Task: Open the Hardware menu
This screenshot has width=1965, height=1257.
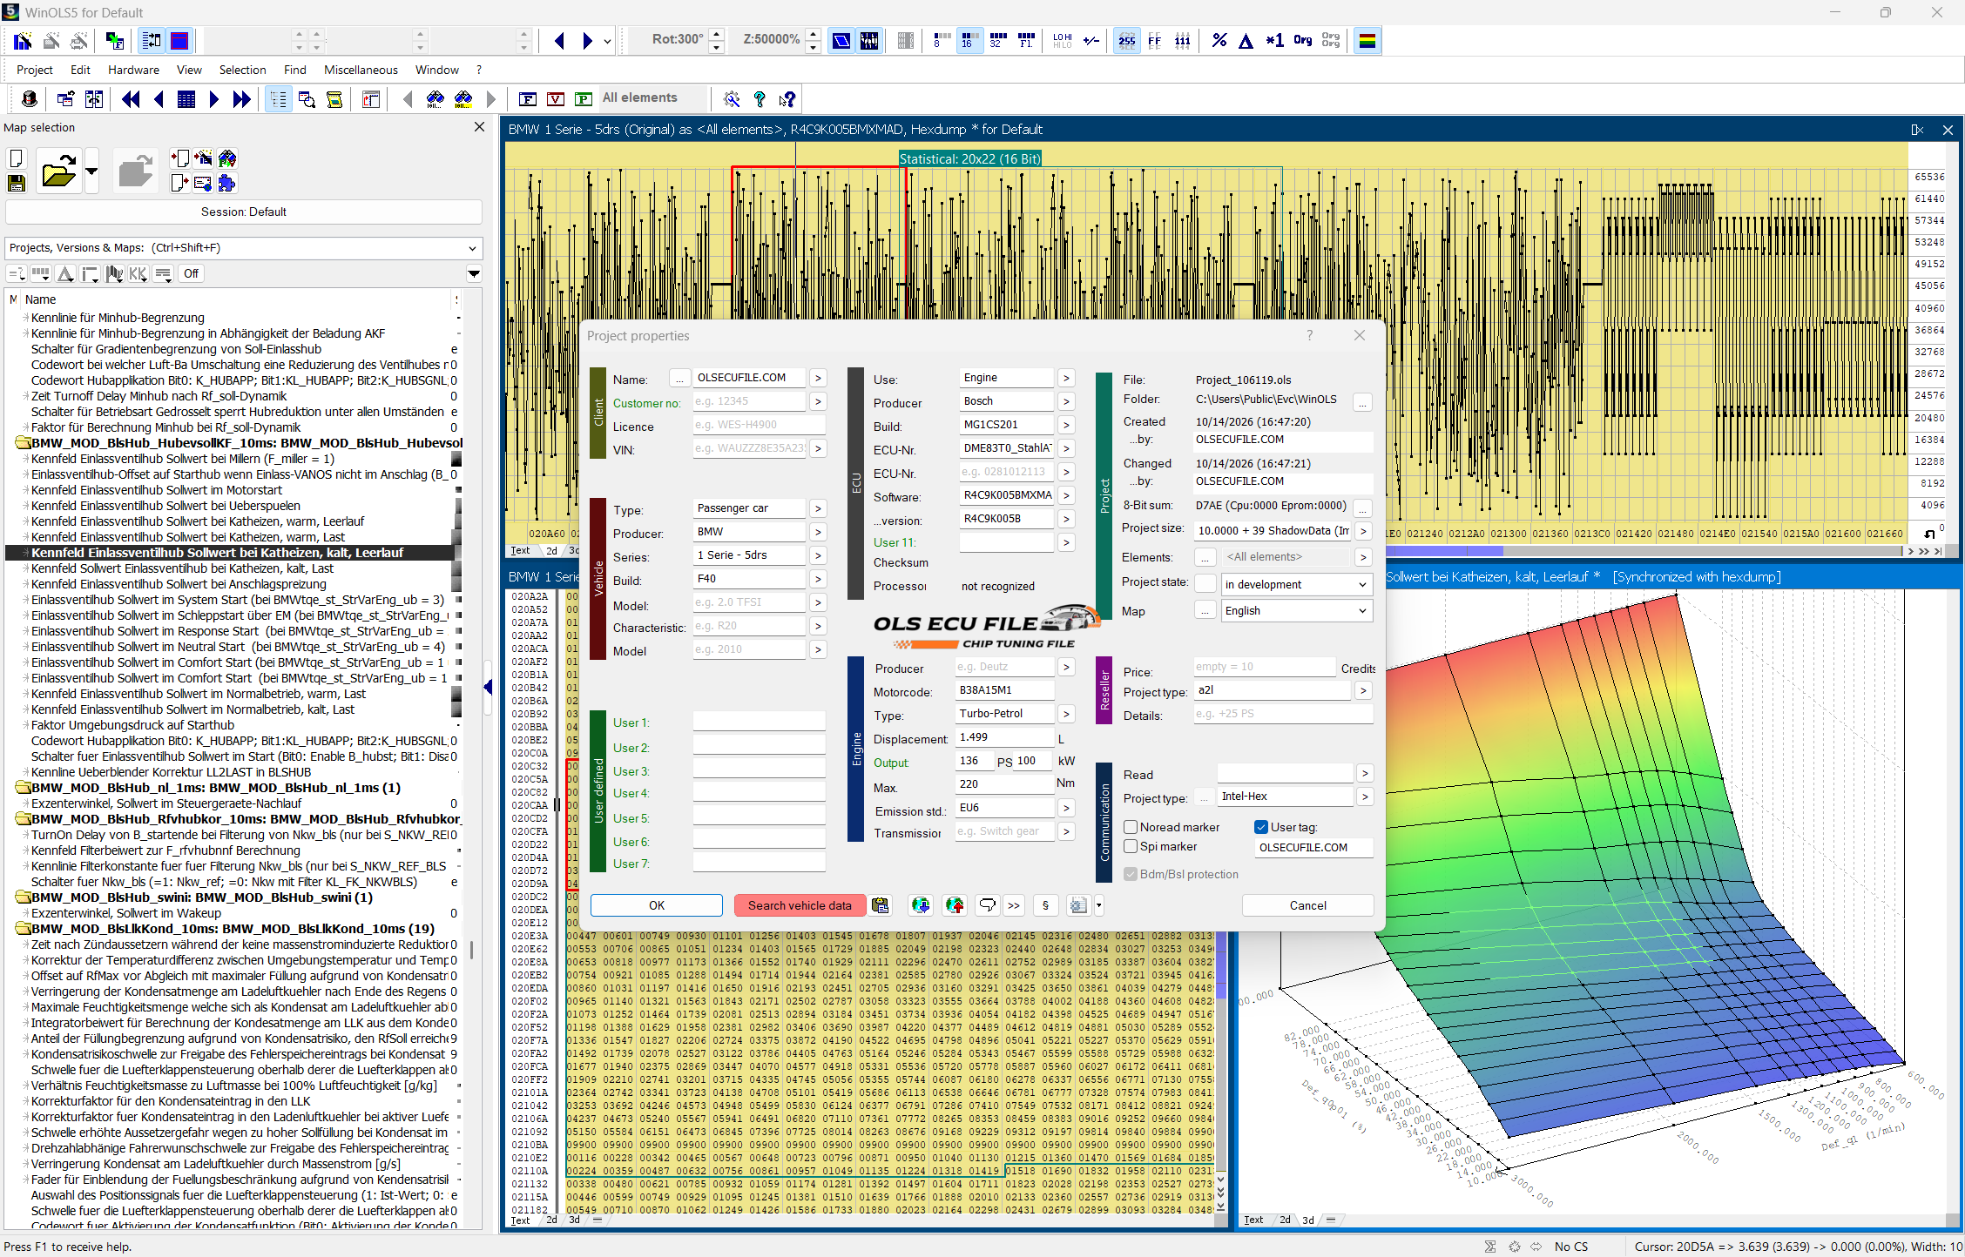Action: pyautogui.click(x=133, y=70)
